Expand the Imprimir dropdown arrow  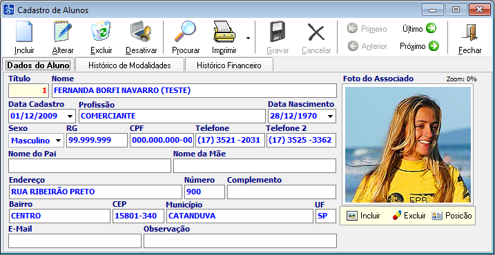(248, 38)
